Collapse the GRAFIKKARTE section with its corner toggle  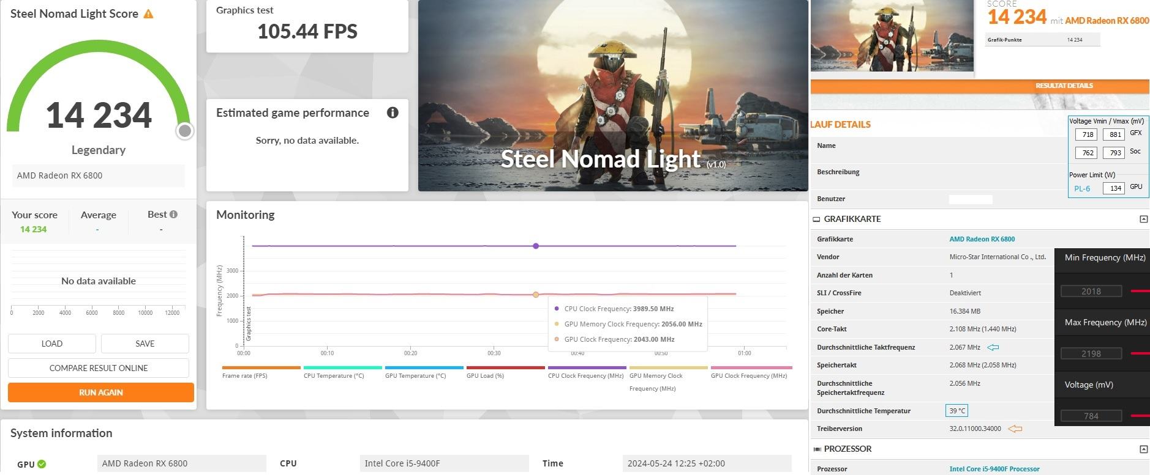click(1143, 219)
